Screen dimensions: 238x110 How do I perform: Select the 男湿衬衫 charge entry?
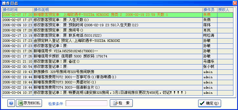(x=118, y=82)
